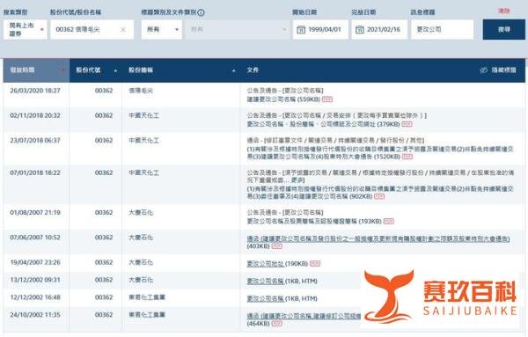Toggle 隱藏標題 with the eye icon
528x337 pixels.
pyautogui.click(x=498, y=70)
